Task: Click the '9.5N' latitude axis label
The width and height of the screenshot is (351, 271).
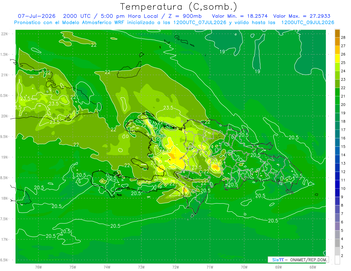Action: (4, 137)
